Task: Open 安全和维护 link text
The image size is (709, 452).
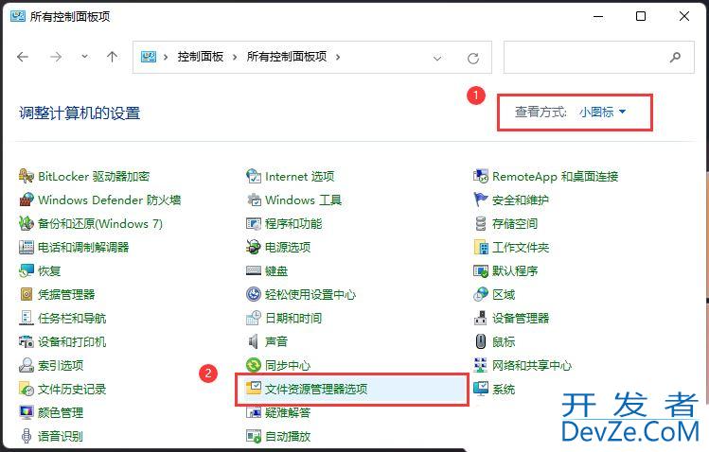Action: click(521, 200)
